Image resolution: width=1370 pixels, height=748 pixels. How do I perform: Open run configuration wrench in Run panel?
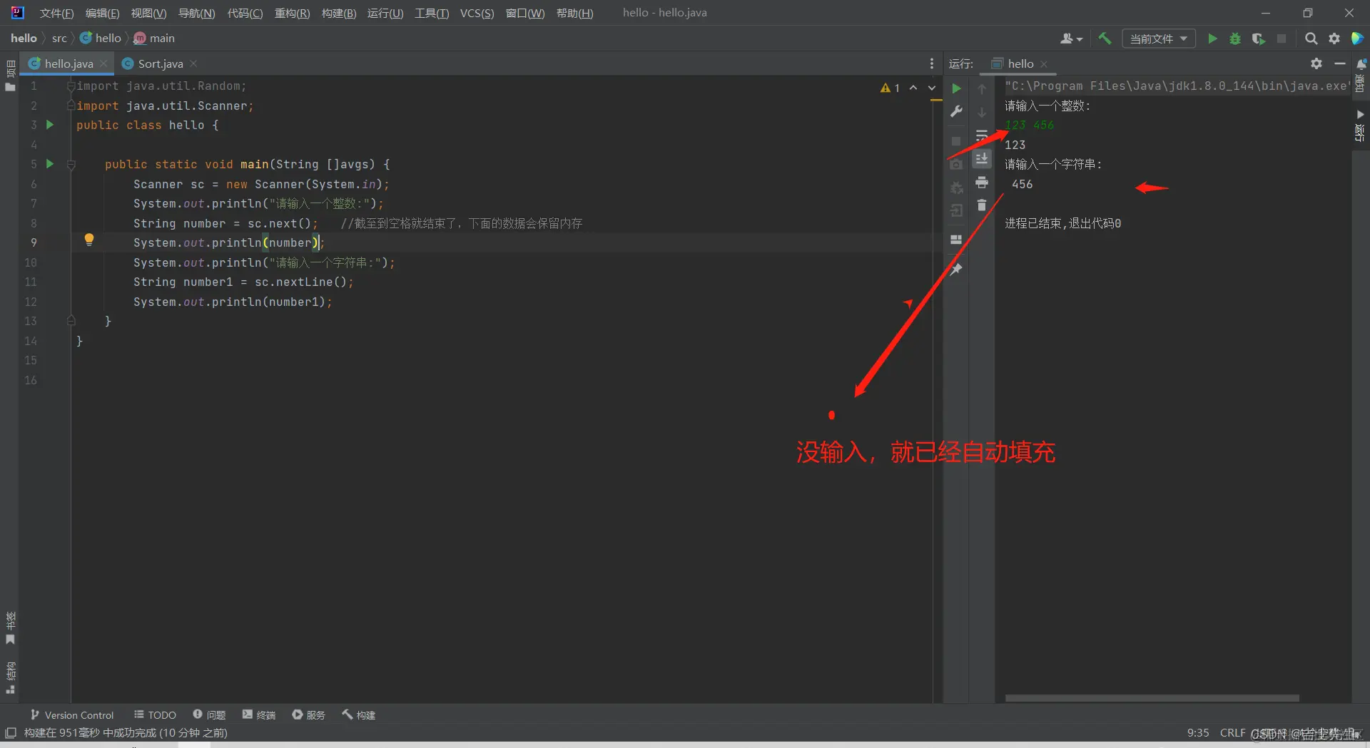point(957,111)
